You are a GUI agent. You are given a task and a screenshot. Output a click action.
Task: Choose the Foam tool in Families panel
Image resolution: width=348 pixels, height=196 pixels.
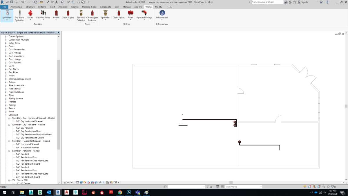[56, 15]
